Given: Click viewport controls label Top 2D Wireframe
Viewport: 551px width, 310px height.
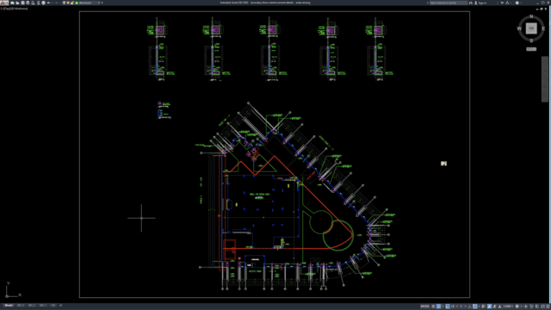Looking at the screenshot, I should [14, 9].
